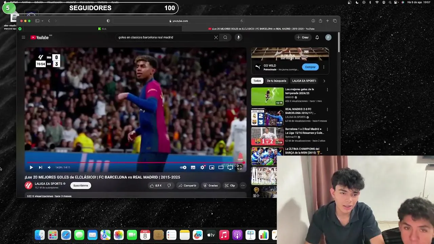Go back in Safari
Image resolution: width=434 pixels, height=244 pixels.
point(49,21)
